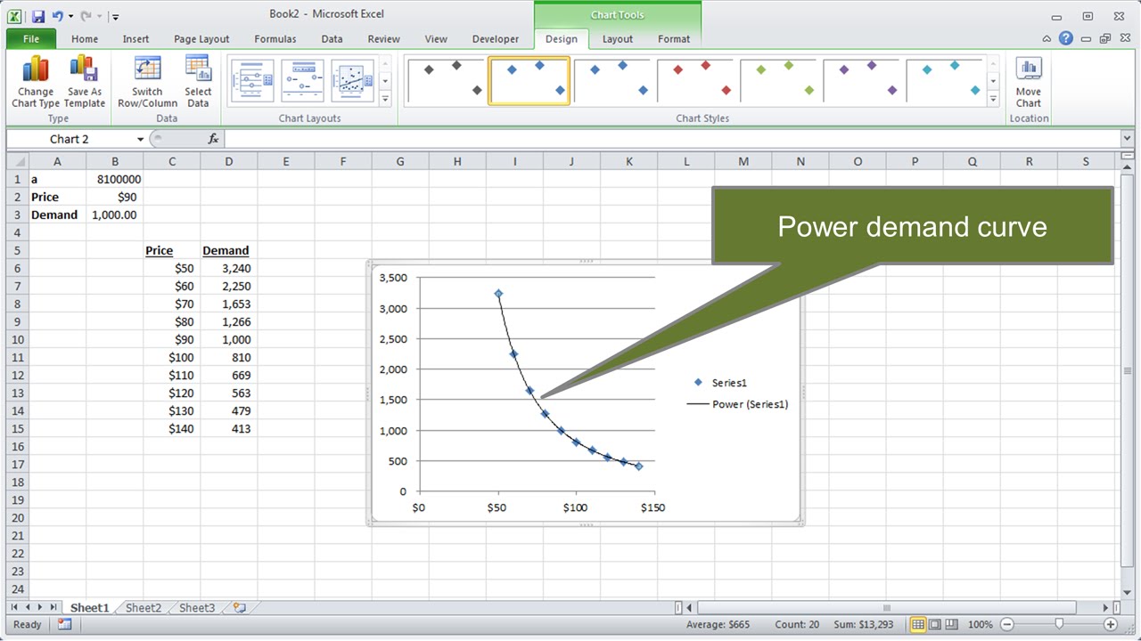The height and width of the screenshot is (641, 1141).
Task: Click Move Chart button
Action: tap(1028, 82)
